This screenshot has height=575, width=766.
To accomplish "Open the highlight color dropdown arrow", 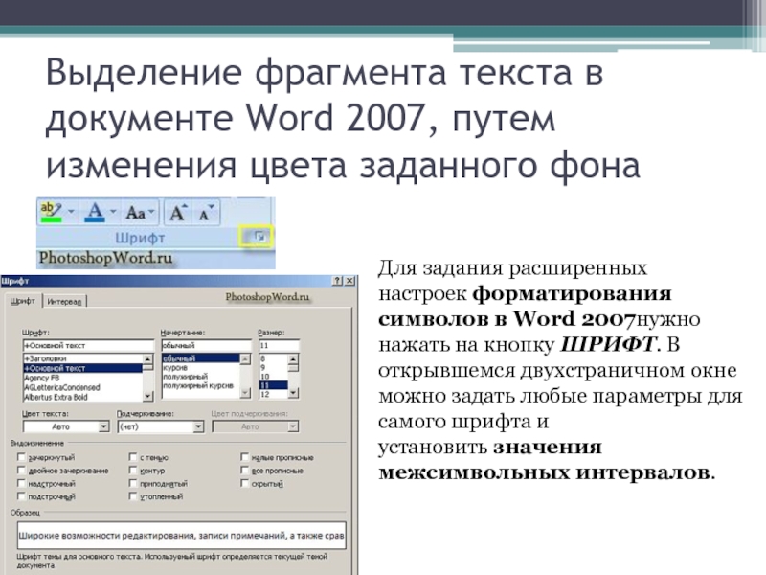I will pyautogui.click(x=71, y=212).
